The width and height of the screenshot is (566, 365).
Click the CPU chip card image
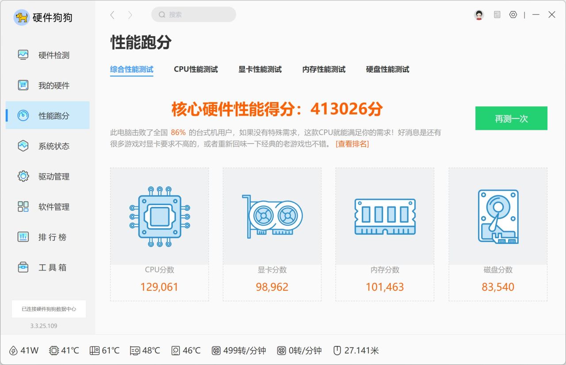click(160, 216)
